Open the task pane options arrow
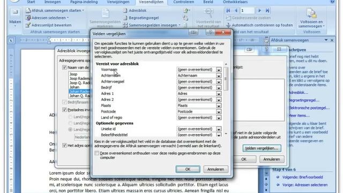The width and height of the screenshot is (343, 193). 326,40
